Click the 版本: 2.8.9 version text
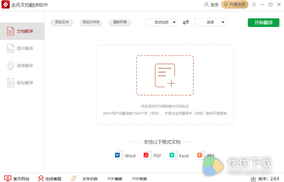284x182 pixels. 268,179
